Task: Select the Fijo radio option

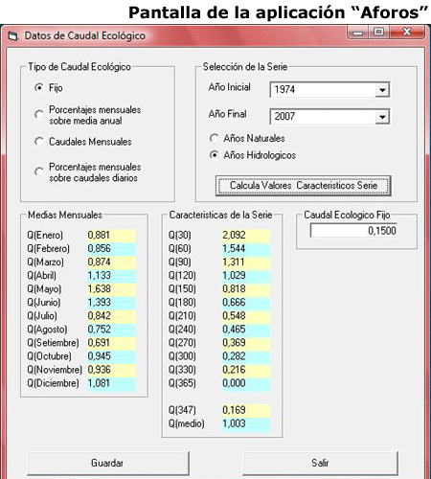Action: [x=39, y=87]
